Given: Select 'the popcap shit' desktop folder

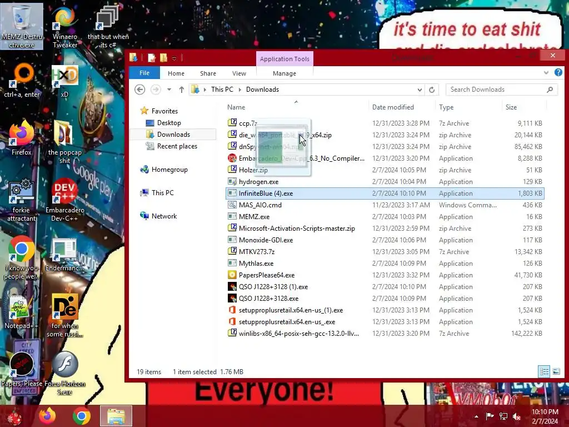Looking at the screenshot, I should 64,142.
